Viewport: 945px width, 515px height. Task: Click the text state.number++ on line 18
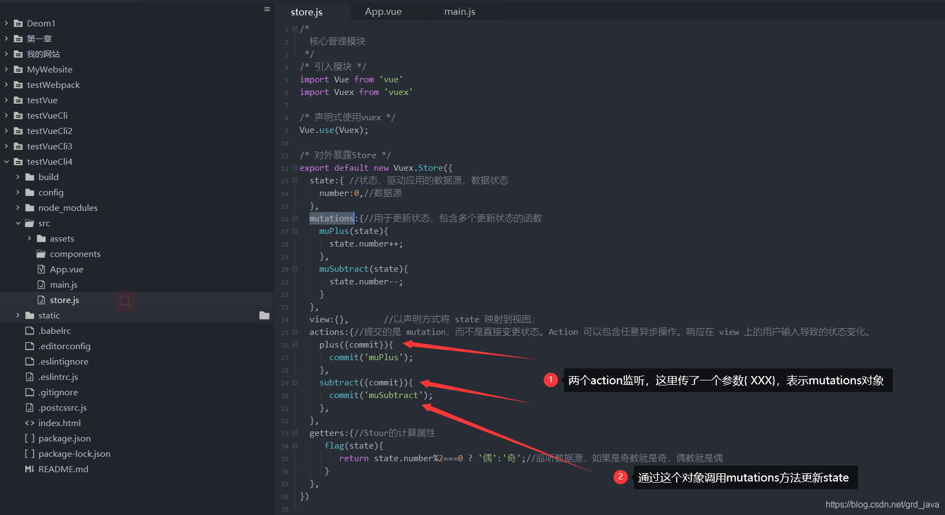(363, 244)
